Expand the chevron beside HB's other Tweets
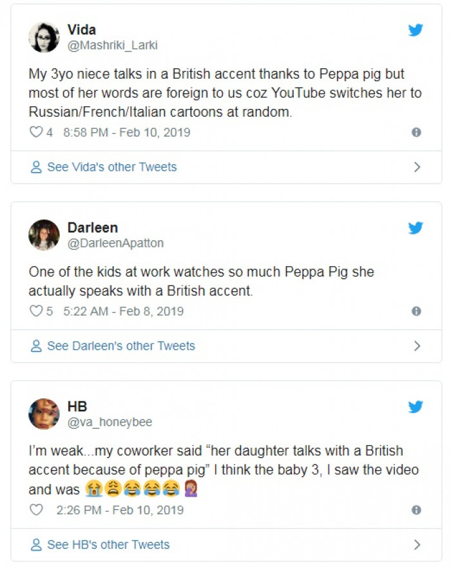This screenshot has height=567, width=451. point(417,545)
